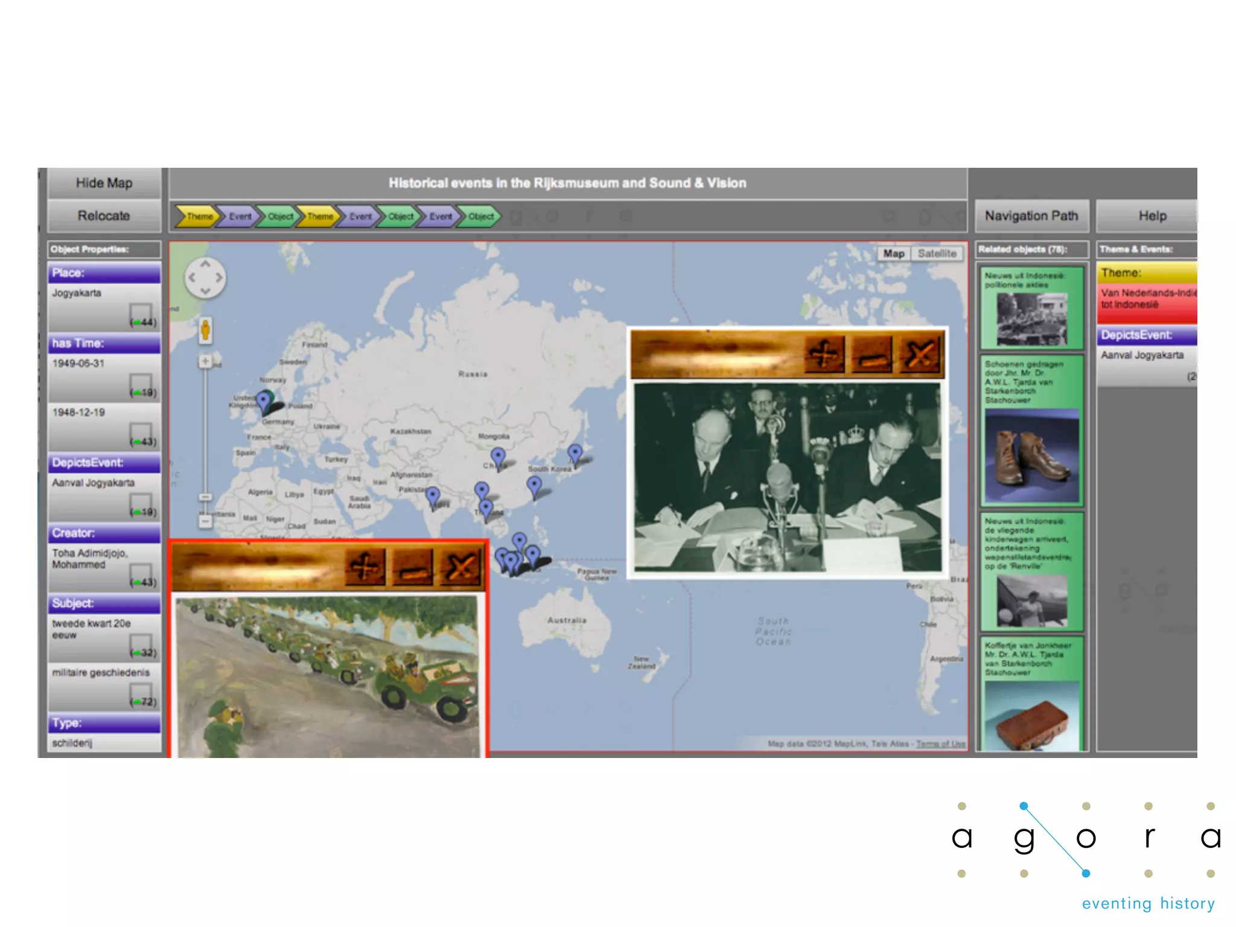
Task: Click the map marker over Japan
Action: [x=575, y=453]
